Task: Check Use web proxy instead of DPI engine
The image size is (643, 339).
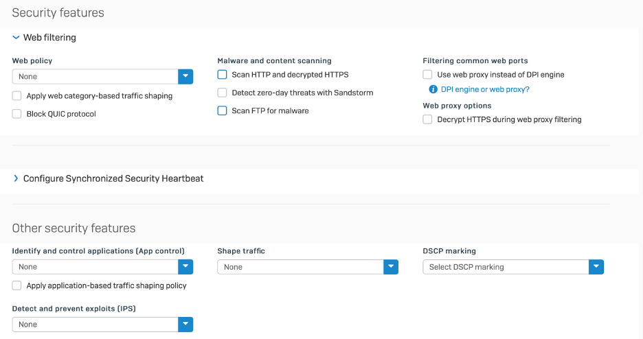Action: point(428,75)
